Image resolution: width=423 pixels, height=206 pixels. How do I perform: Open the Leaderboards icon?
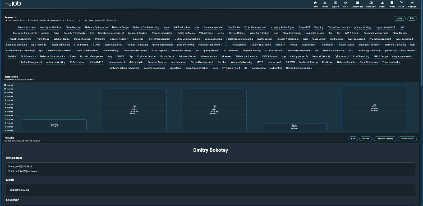[x=357, y=3]
